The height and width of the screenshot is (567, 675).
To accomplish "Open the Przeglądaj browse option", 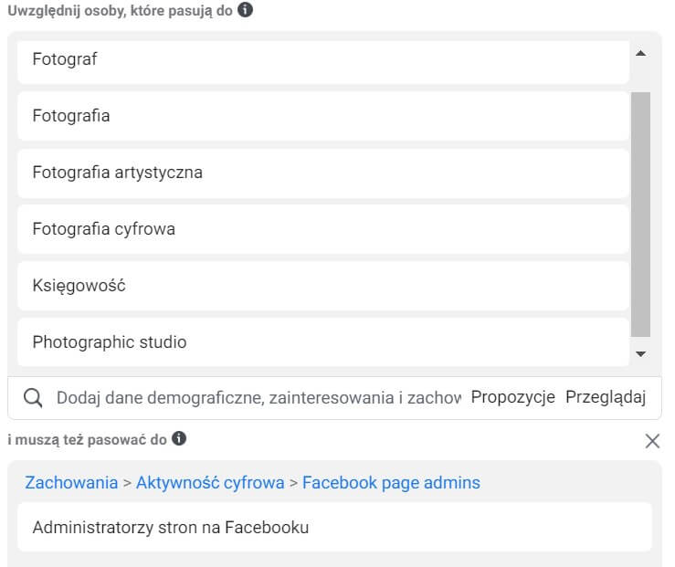I will click(x=606, y=396).
